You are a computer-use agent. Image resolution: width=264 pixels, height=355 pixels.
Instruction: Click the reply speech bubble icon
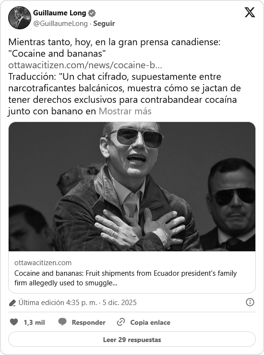click(62, 322)
